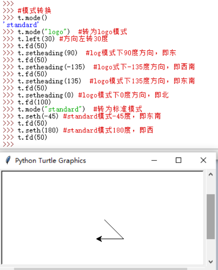The height and width of the screenshot is (270, 218).
Task: Close the Python Turtle Graphics window
Action: [x=203, y=160]
